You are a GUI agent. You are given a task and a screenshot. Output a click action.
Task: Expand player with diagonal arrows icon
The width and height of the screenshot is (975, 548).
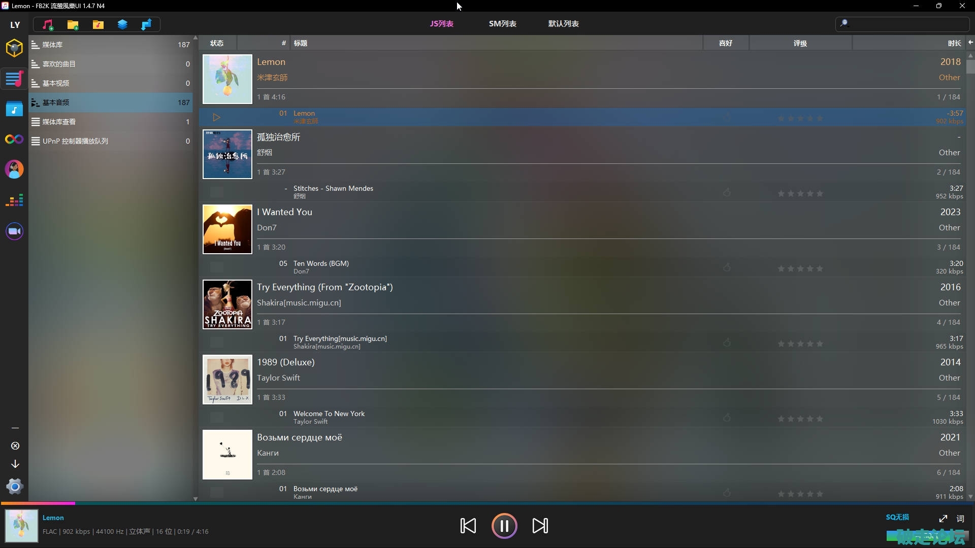(943, 519)
